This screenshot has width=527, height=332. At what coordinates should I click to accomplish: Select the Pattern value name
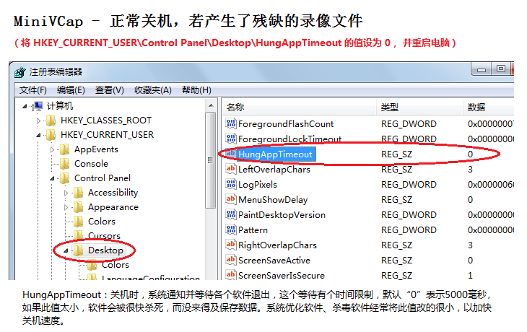(x=253, y=230)
